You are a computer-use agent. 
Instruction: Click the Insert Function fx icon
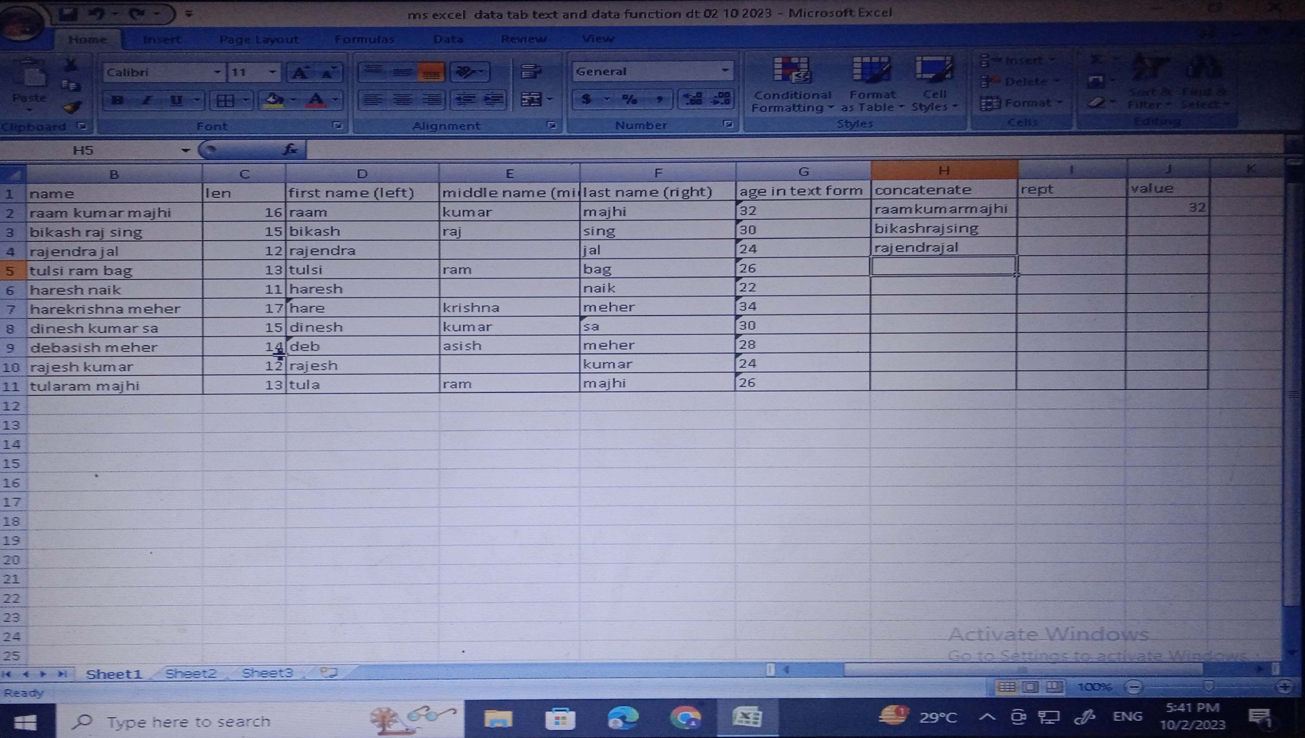pos(290,150)
